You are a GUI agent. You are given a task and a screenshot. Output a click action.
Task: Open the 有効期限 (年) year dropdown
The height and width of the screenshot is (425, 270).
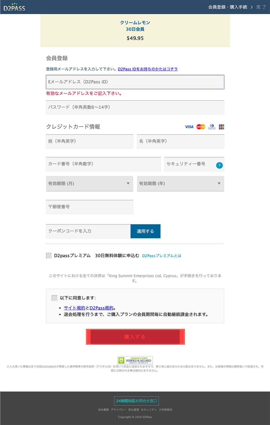(180, 183)
